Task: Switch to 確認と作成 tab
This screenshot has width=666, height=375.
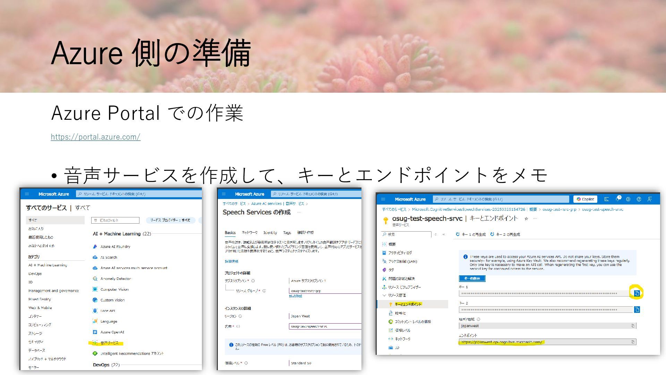Action: 305,233
